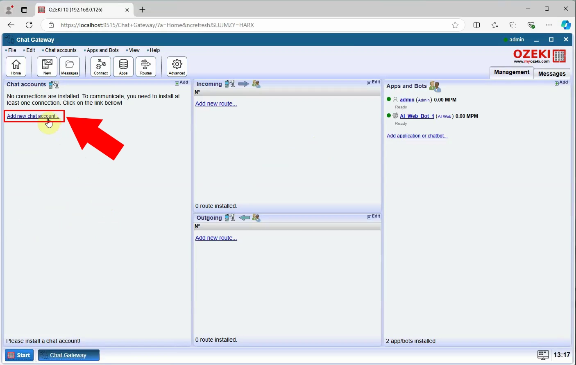This screenshot has width=576, height=365.
Task: Open the Apps and Bots menu
Action: pyautogui.click(x=102, y=50)
